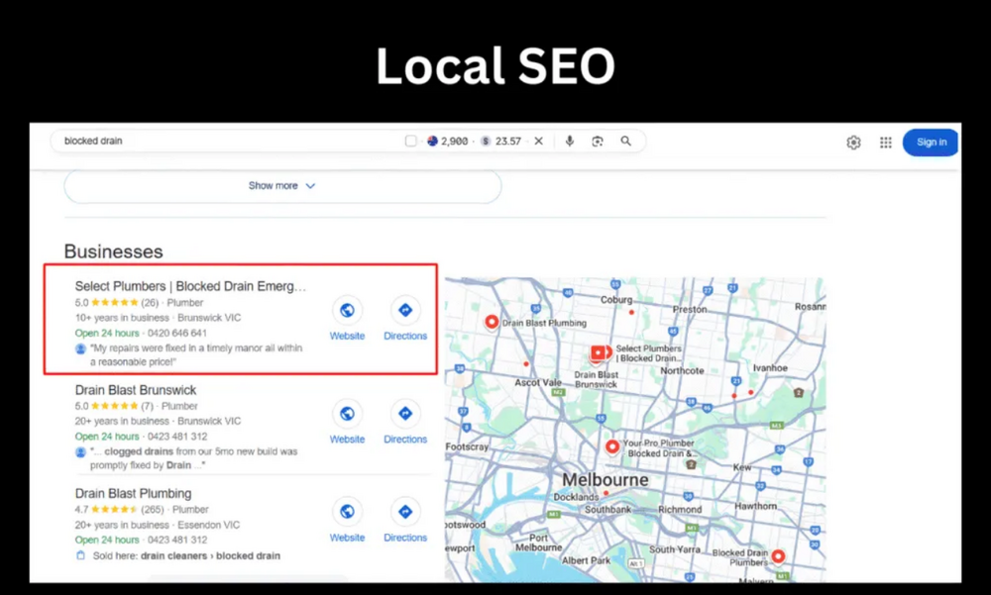Get Directions to Select Plumbers

pos(405,319)
